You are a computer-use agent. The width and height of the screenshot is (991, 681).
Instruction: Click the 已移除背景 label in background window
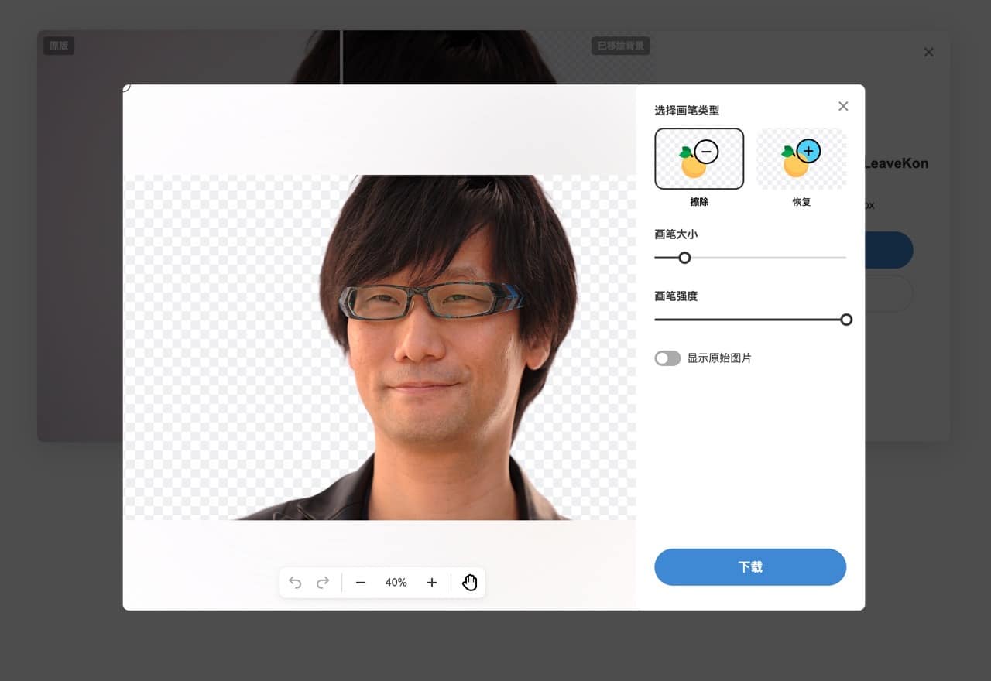620,46
